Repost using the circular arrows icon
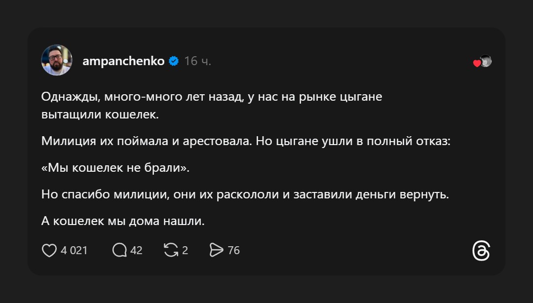The width and height of the screenshot is (533, 303). tap(171, 251)
